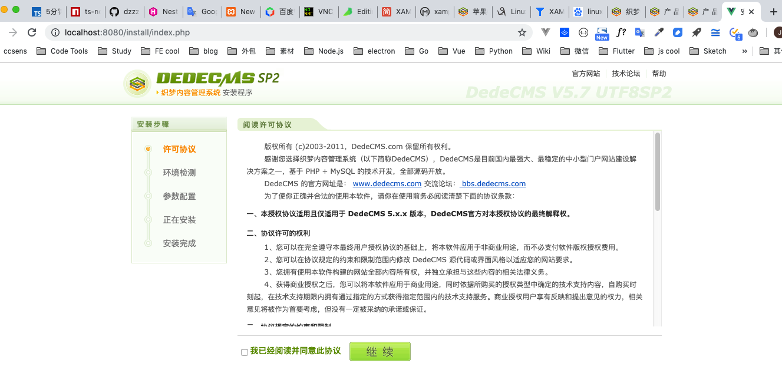Open a new tab with plus button
Viewport: 782px width, 373px height.
[774, 11]
